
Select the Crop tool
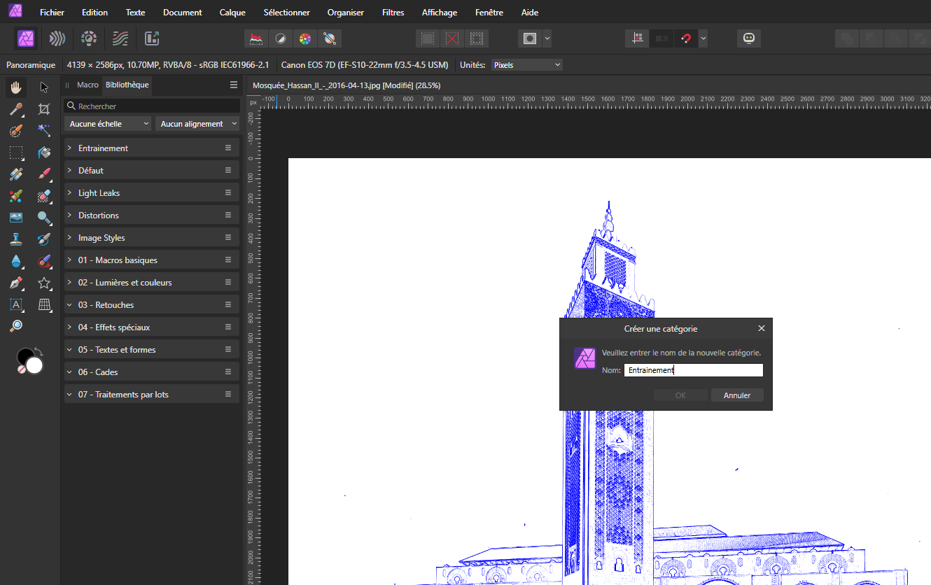pos(44,109)
